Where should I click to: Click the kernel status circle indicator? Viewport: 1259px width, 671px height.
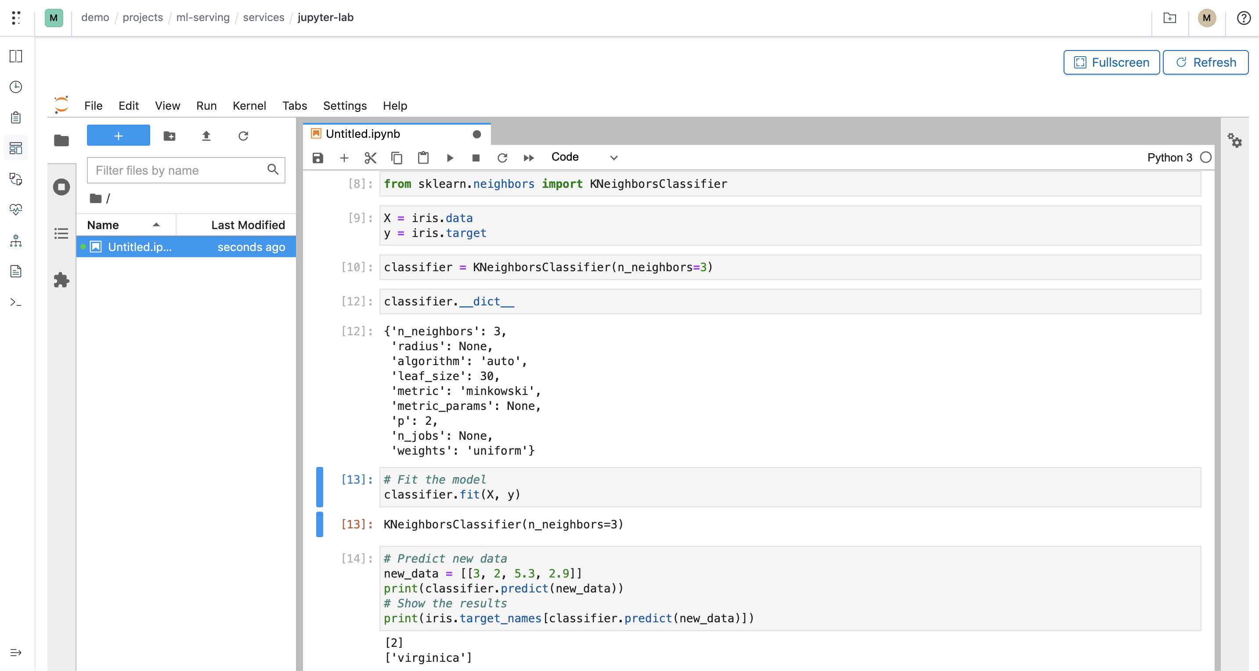pos(1206,157)
